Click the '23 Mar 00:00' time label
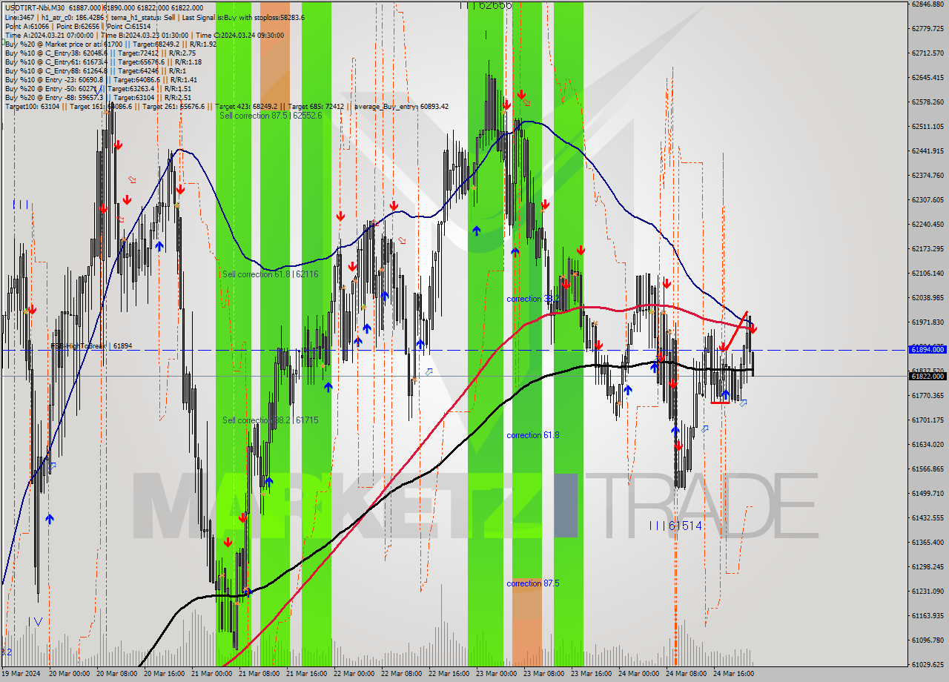Image resolution: width=949 pixels, height=682 pixels. click(496, 674)
